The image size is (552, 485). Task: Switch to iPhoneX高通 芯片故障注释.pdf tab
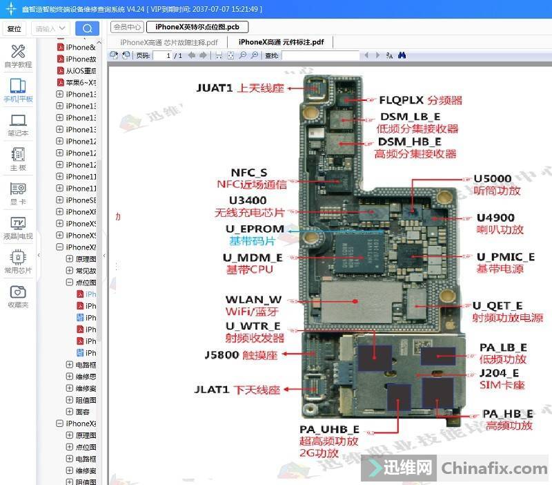[168, 42]
